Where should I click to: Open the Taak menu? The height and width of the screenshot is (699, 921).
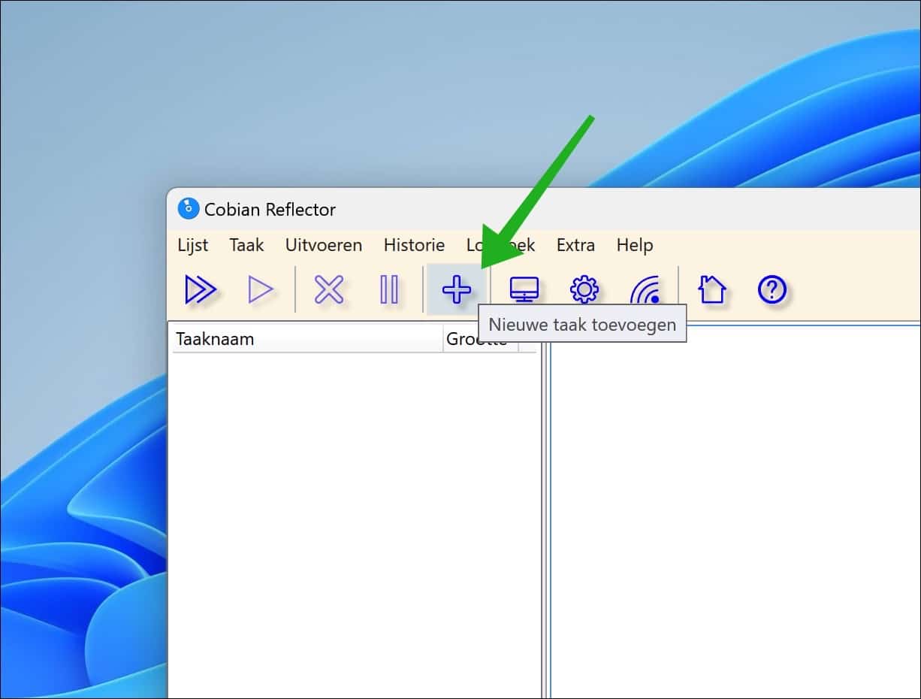pos(246,245)
